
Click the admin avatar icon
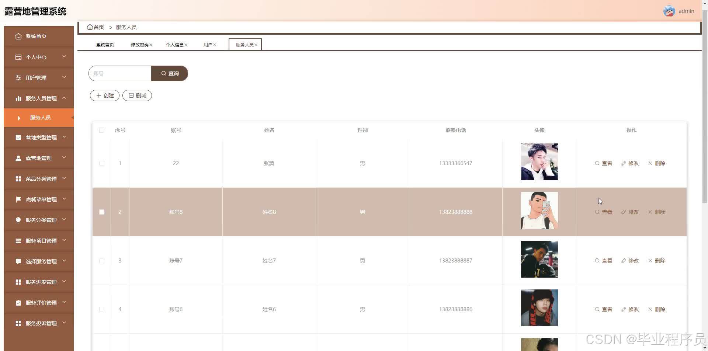point(669,11)
